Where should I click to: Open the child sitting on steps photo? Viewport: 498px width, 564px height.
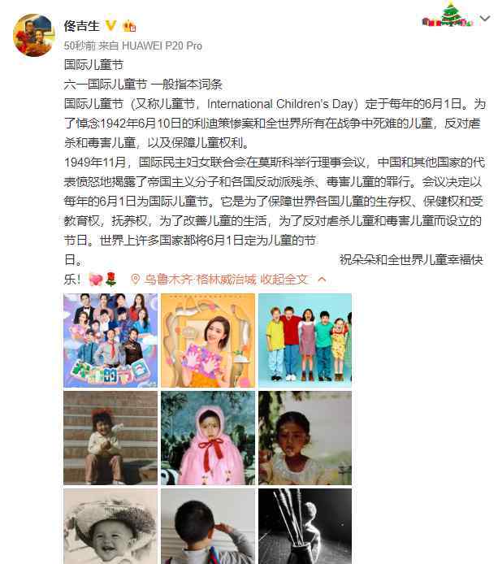coord(110,438)
